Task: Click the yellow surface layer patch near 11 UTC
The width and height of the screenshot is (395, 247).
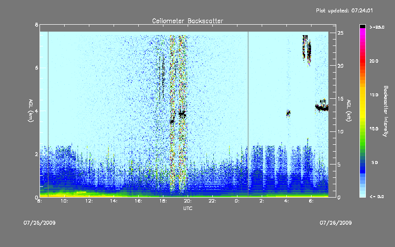Action: tap(81, 192)
